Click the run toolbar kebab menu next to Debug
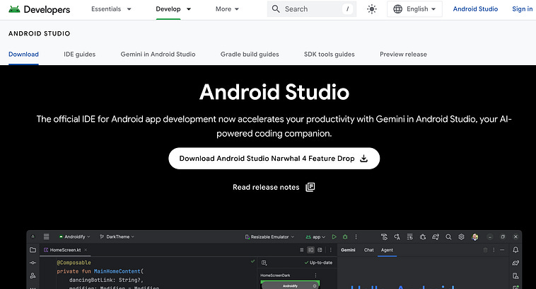This screenshot has height=289, width=536. [x=356, y=237]
